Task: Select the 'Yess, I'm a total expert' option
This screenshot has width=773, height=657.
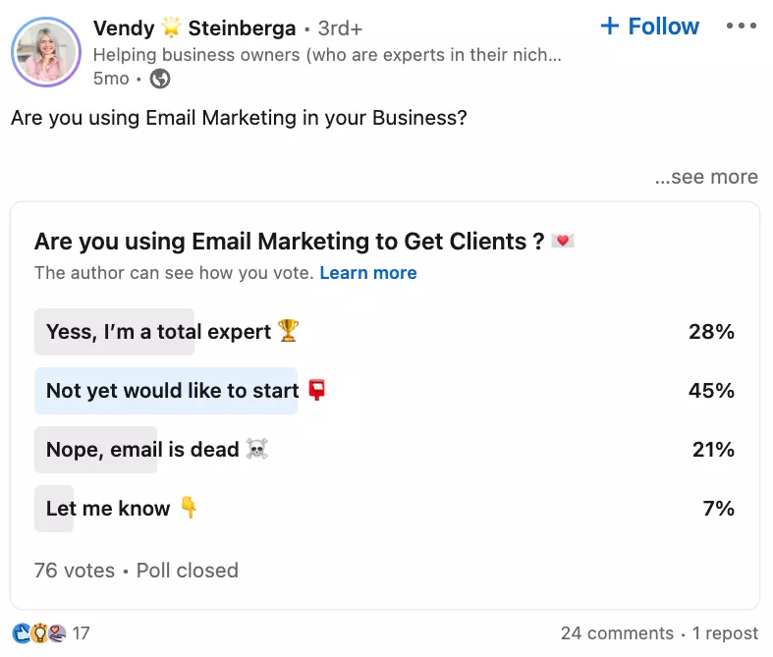Action: (x=157, y=332)
